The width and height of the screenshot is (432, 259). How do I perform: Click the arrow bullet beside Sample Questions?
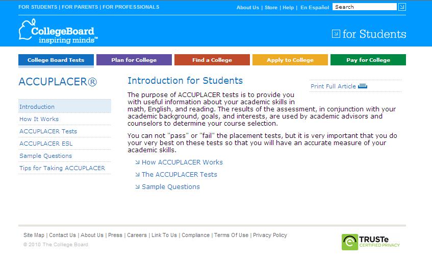click(137, 187)
